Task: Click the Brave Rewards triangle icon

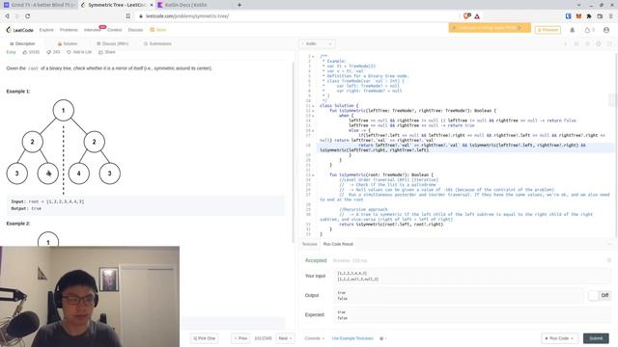Action: point(477,16)
